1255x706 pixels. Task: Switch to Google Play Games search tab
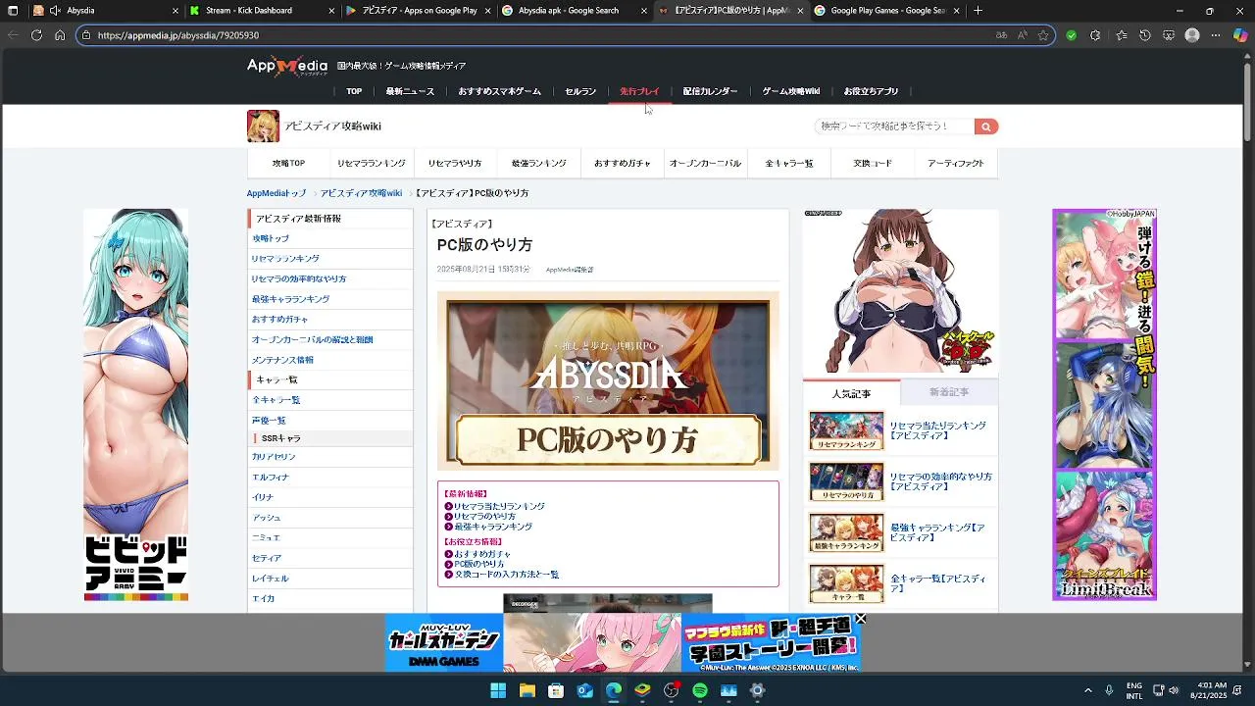pyautogui.click(x=885, y=11)
